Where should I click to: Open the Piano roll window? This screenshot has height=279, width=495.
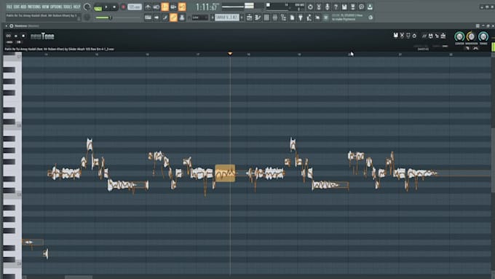(258, 17)
